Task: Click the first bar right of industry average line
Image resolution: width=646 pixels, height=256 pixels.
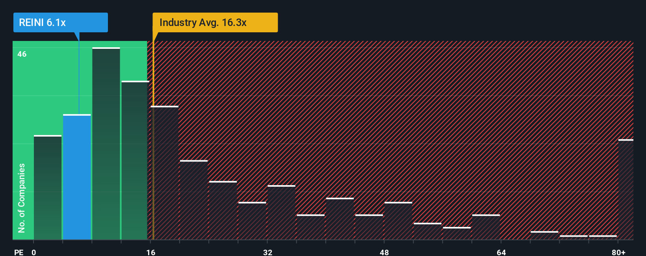Action: coord(165,173)
